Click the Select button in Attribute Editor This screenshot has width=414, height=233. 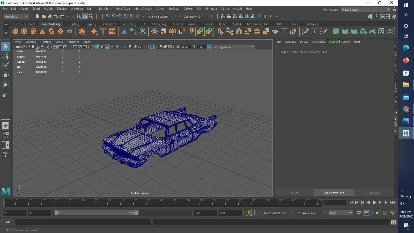pos(294,193)
